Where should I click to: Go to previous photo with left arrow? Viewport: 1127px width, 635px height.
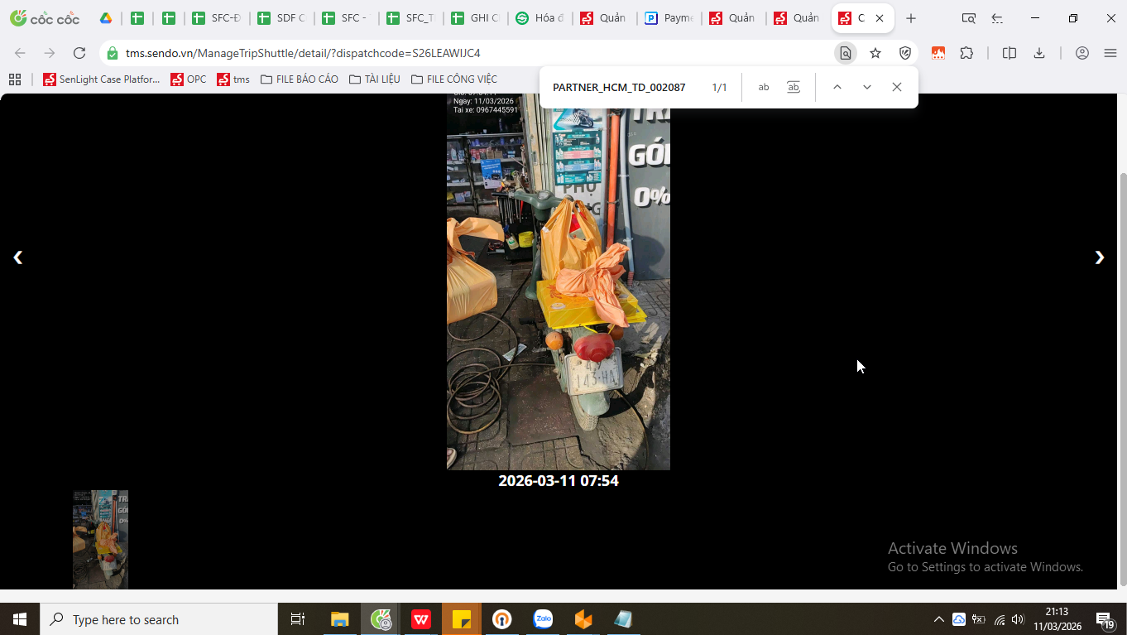[x=17, y=257]
